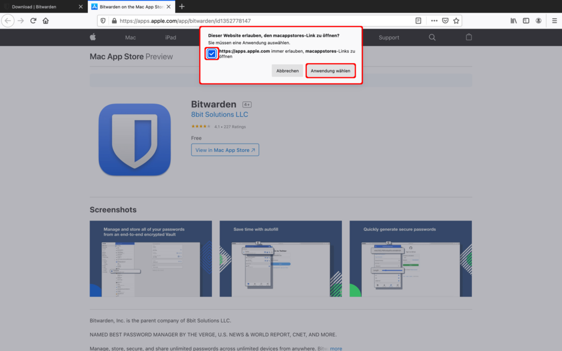Click the Mac App Store Preview heading

tap(131, 56)
